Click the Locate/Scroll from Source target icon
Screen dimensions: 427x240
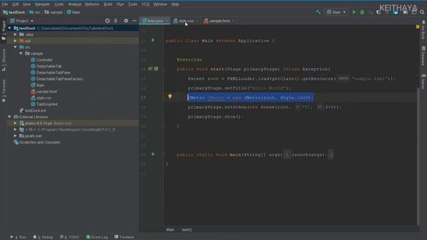(107, 21)
